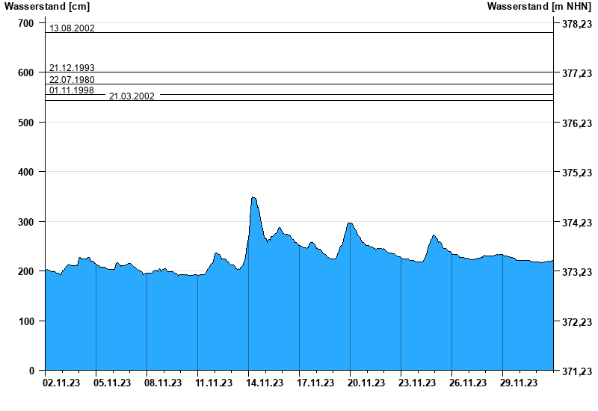
Task: Click the 300 left axis tick label
Action: click(x=26, y=222)
